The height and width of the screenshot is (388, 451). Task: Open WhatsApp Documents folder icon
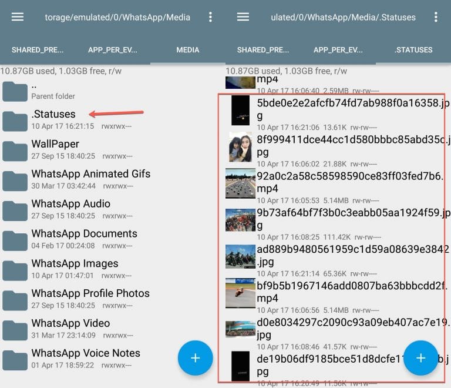[15, 241]
